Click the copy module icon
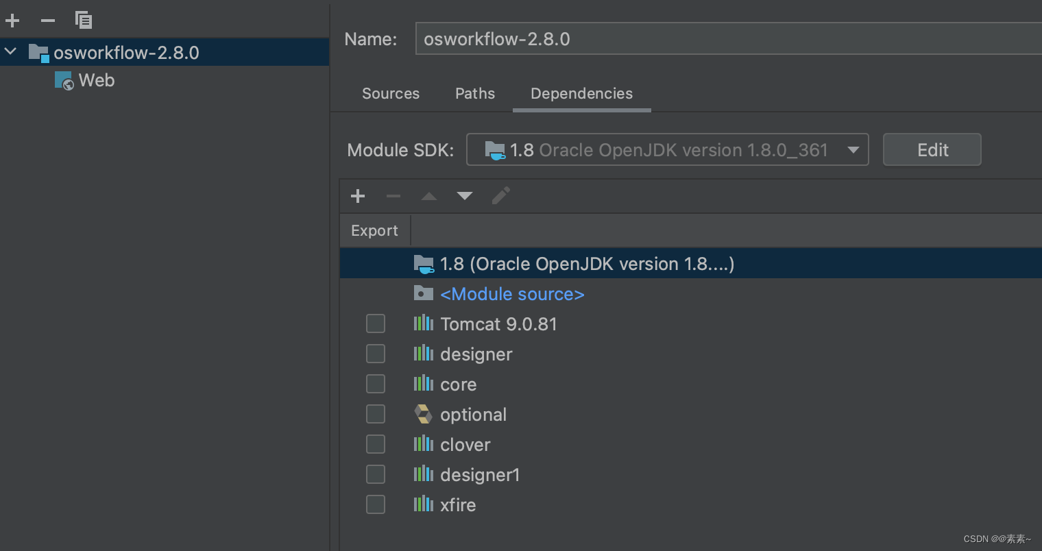 (x=84, y=20)
